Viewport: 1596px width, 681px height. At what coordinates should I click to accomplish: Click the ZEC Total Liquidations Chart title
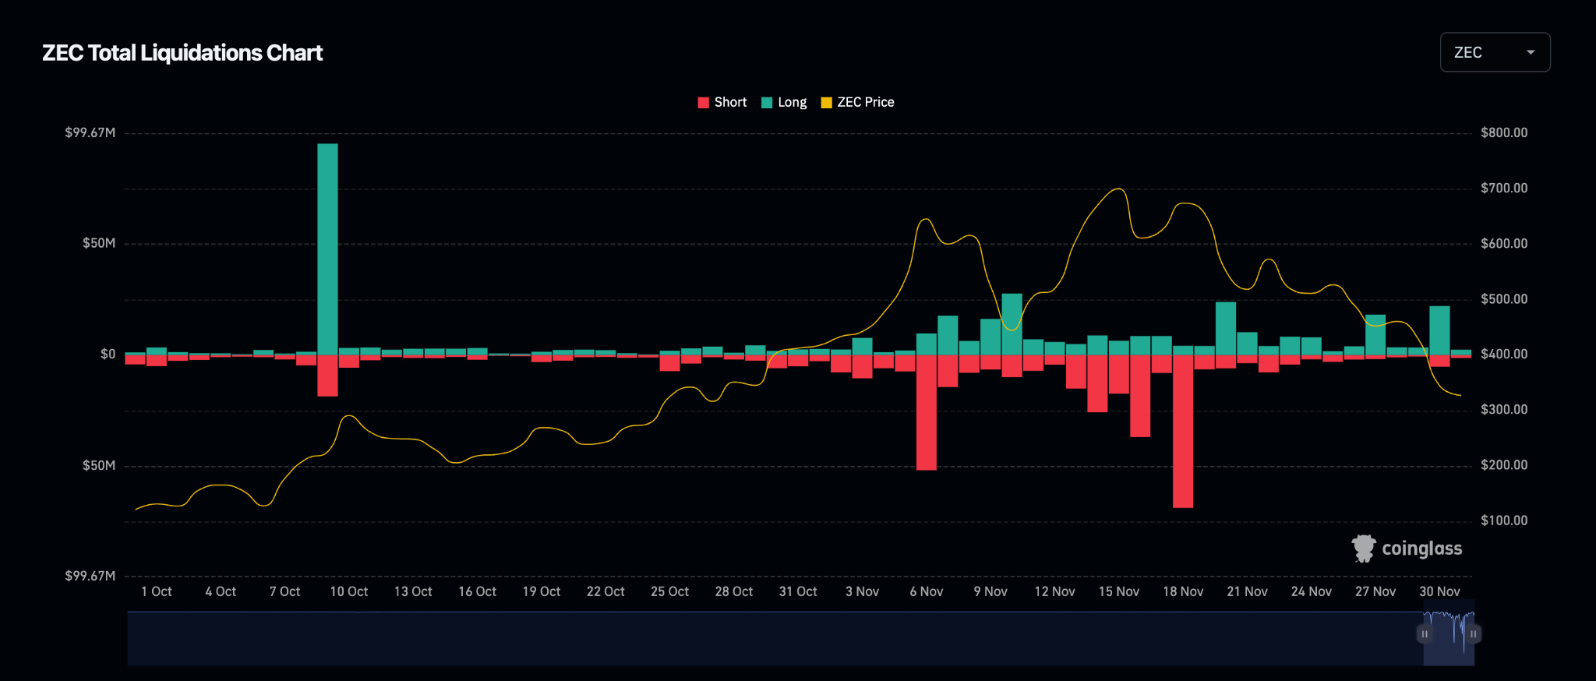click(x=182, y=53)
